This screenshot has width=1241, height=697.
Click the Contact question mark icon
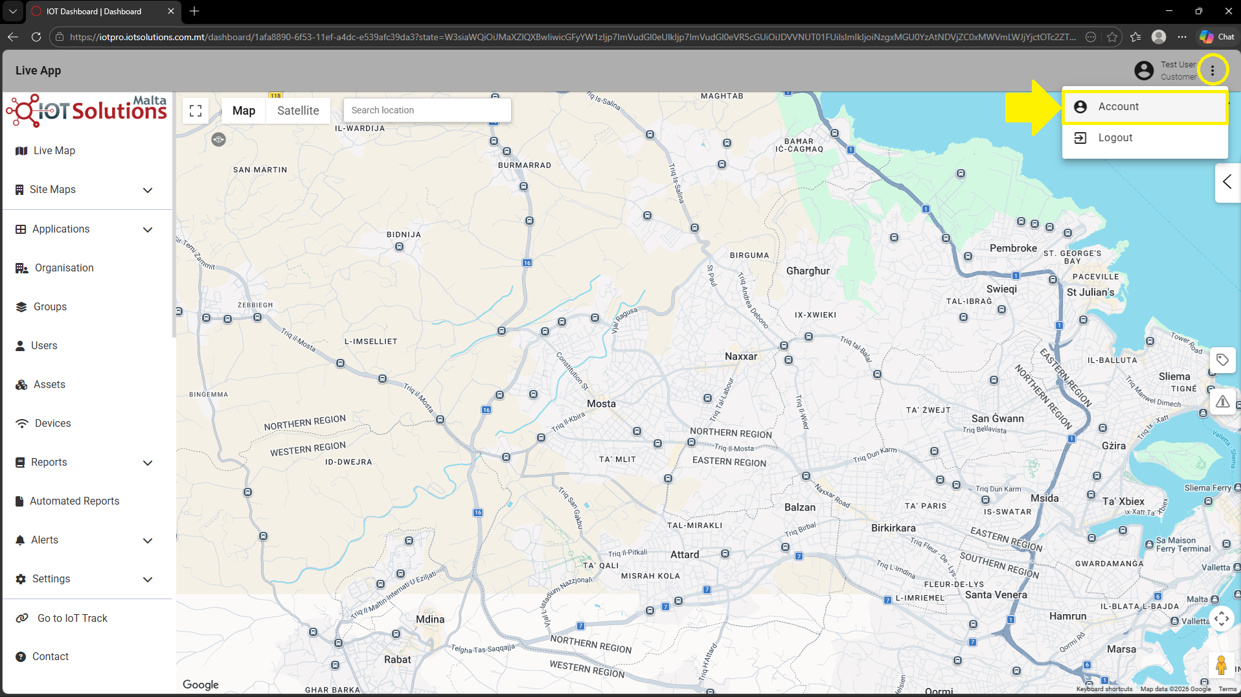click(x=21, y=657)
